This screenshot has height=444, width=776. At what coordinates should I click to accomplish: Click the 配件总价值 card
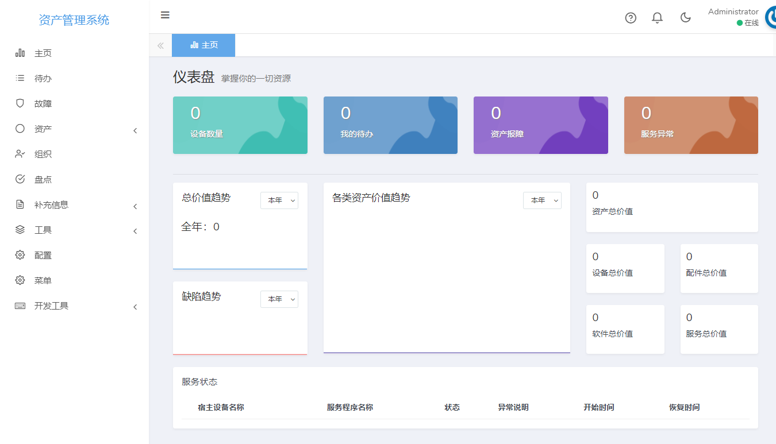(x=719, y=268)
